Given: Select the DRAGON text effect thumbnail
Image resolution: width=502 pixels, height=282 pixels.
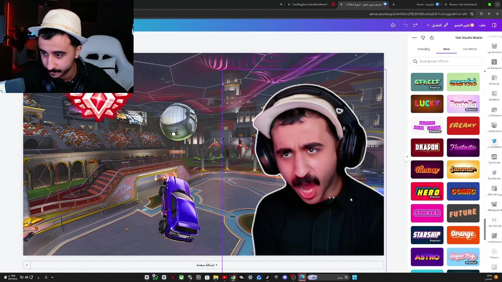Looking at the screenshot, I should (427, 148).
